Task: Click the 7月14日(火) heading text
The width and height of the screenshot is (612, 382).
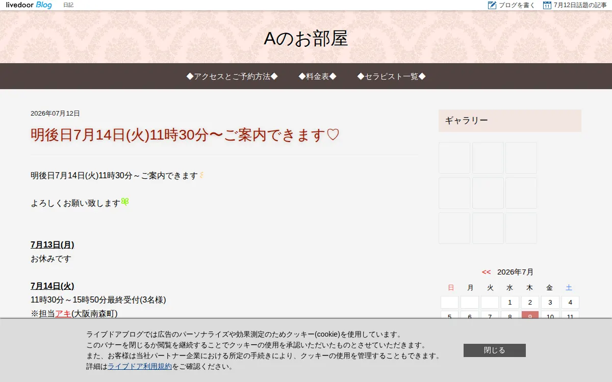Action: click(x=53, y=286)
